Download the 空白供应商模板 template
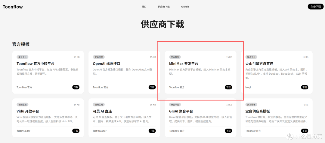 [x=305, y=131]
